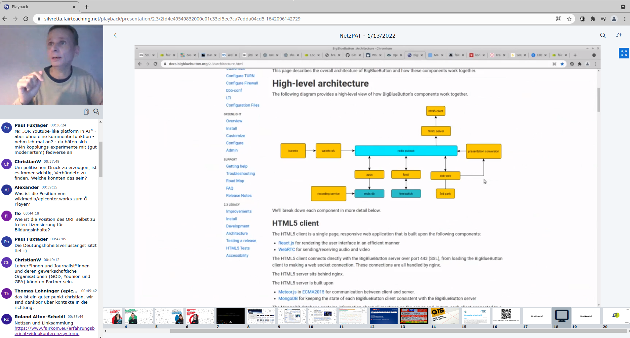Image resolution: width=630 pixels, height=338 pixels.
Task: Open a new browser tab
Action: tap(87, 7)
